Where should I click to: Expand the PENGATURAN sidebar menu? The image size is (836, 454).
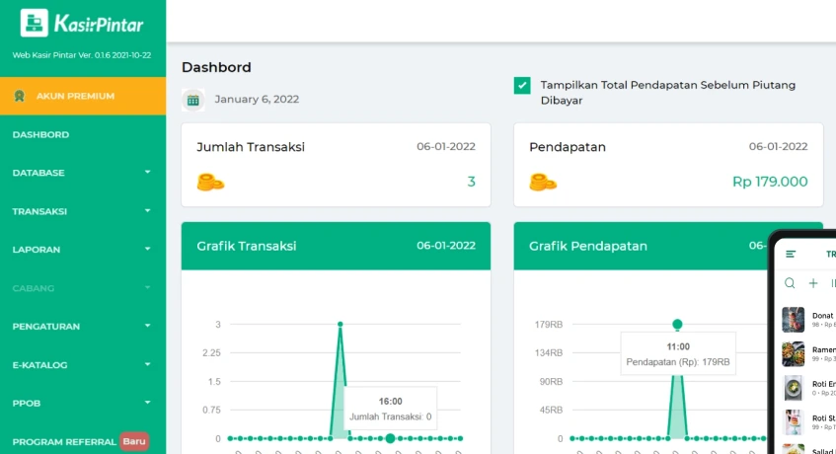point(83,327)
